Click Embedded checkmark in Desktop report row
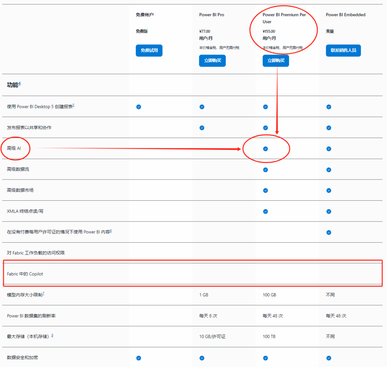 click(x=329, y=107)
